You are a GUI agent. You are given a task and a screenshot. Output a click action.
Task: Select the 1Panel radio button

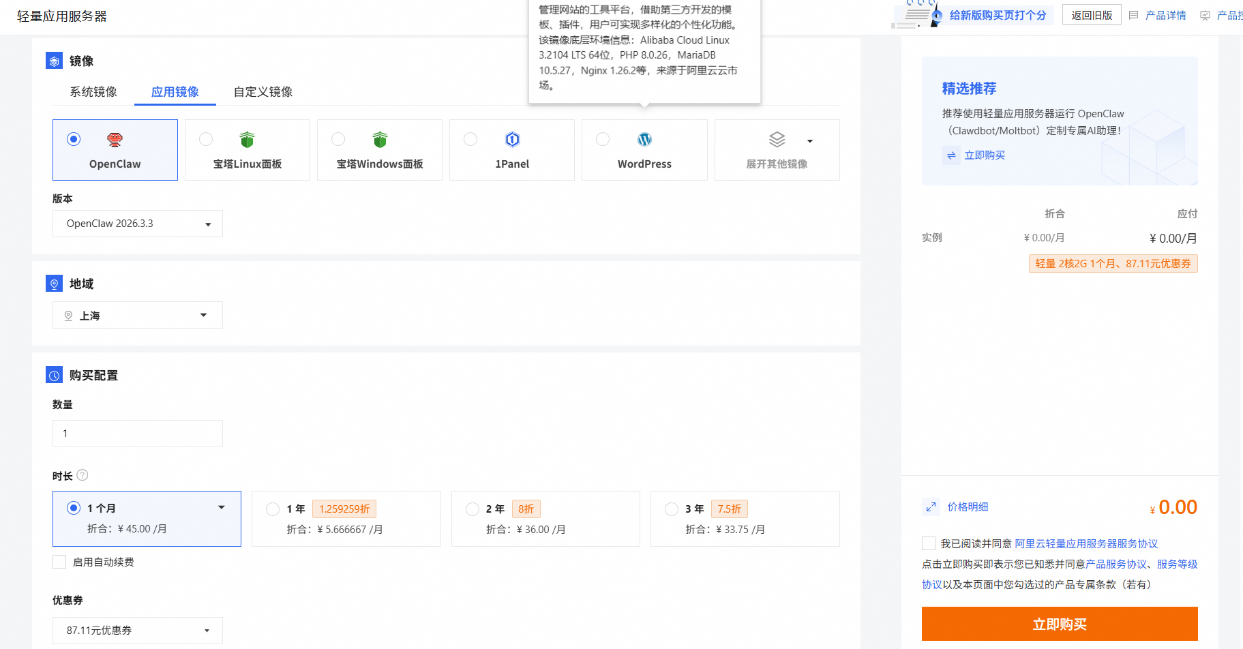pos(470,139)
